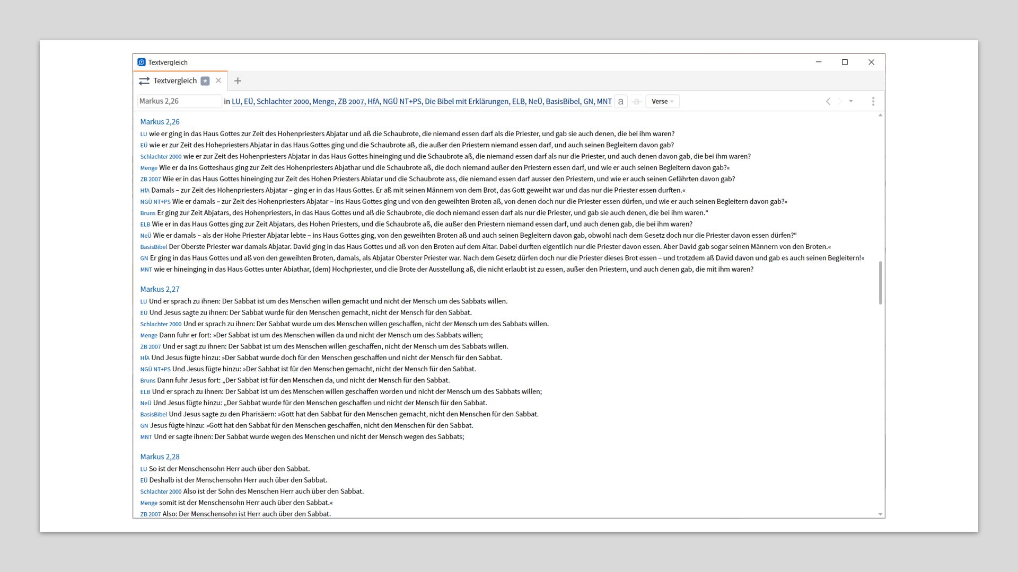The width and height of the screenshot is (1018, 572).
Task: Click the Menge label in Markus 2,28
Action: coord(148,503)
